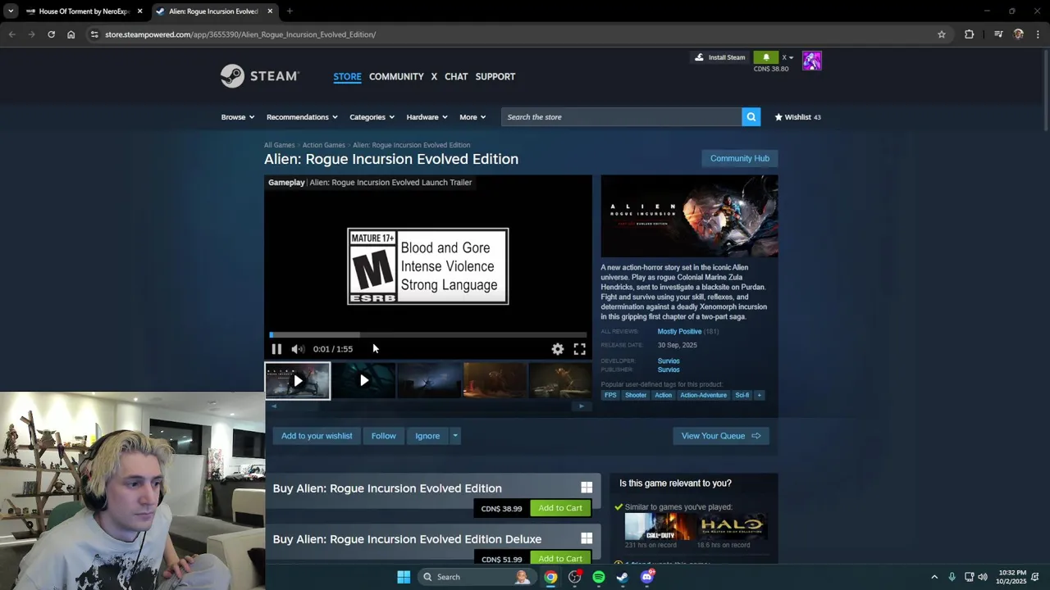
Task: Expand the Hardware dropdown
Action: pos(427,117)
